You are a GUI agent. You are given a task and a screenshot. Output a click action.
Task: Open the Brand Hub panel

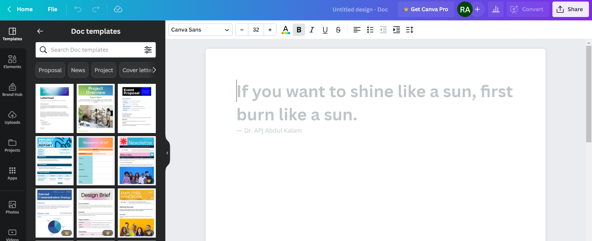tap(12, 90)
